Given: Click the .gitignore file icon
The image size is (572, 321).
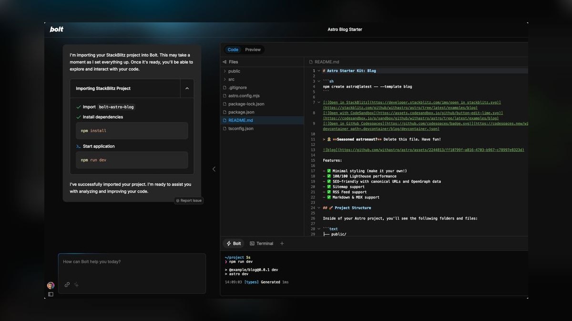Looking at the screenshot, I should coord(225,88).
